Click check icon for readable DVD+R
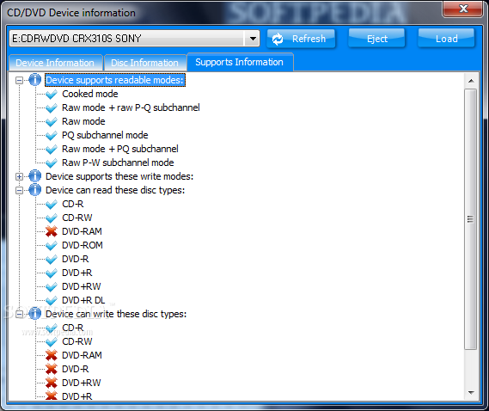 52,273
